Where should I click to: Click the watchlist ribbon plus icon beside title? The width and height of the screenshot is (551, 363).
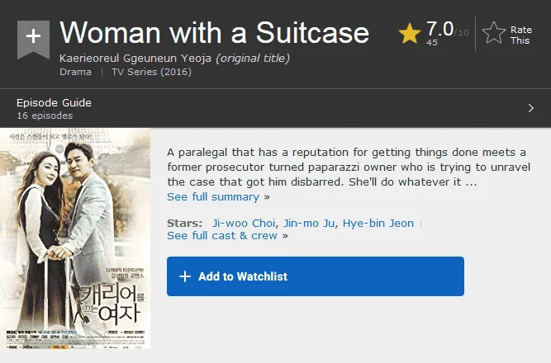coord(33,39)
